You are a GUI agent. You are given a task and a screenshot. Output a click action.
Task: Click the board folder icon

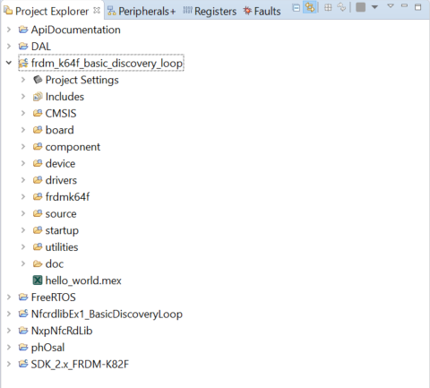pos(38,130)
